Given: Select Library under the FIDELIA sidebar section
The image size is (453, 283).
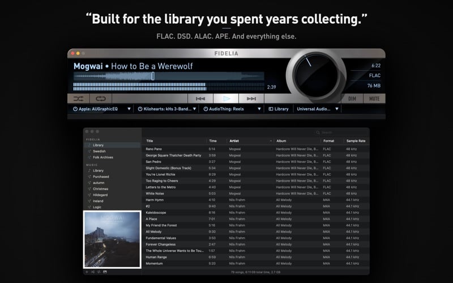Looking at the screenshot, I should click(x=112, y=145).
